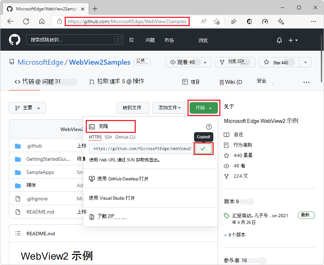Open 浏览 in the GitHub header
This screenshot has width=324, height=265.
(x=203, y=40)
